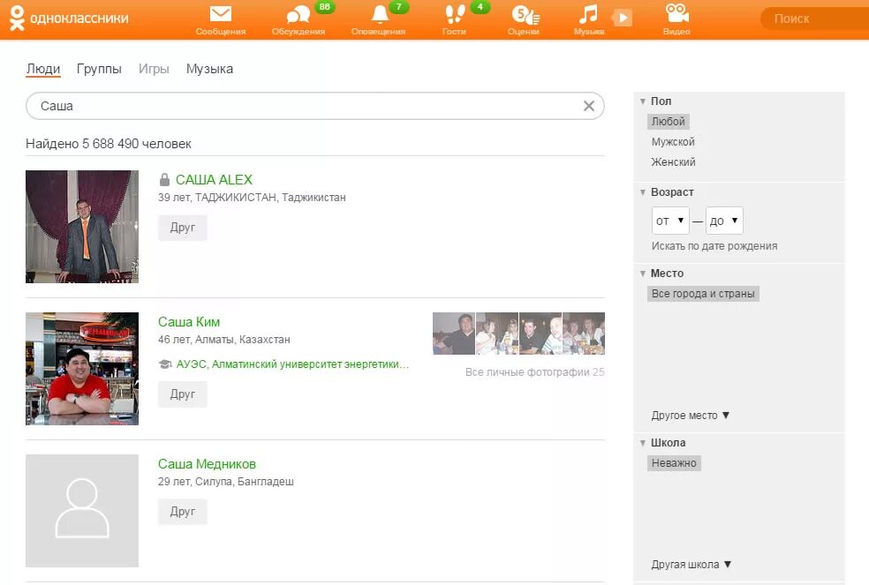The width and height of the screenshot is (869, 585).
Task: Expand Другая школа dropdown
Action: tap(691, 565)
